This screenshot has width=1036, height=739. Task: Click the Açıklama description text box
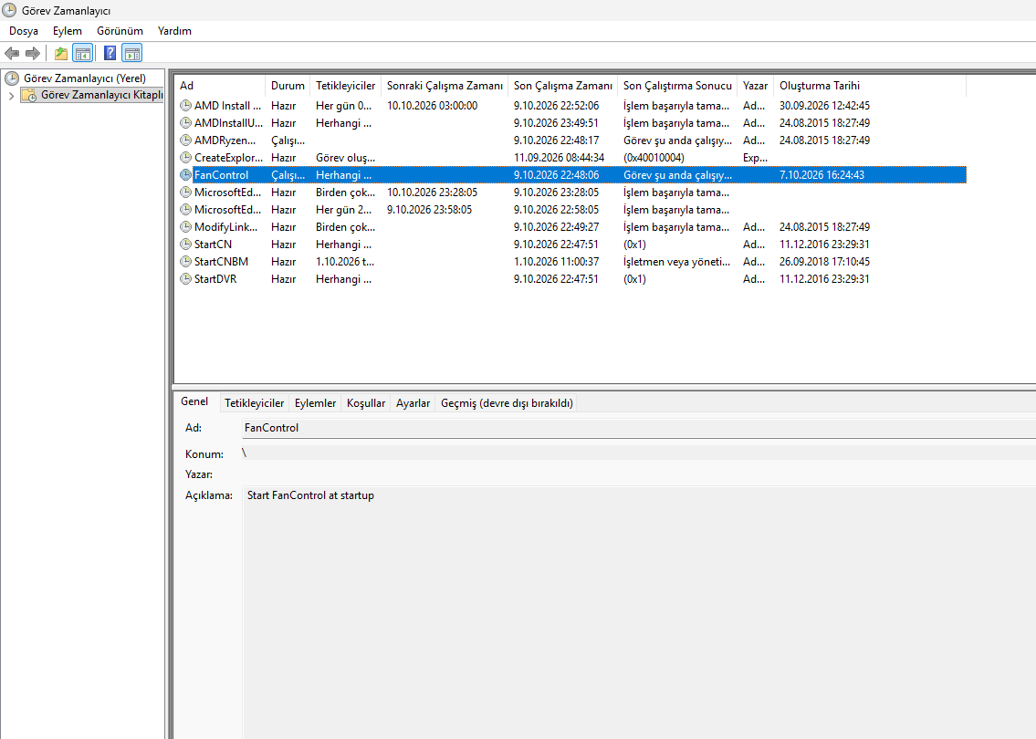coord(639,612)
